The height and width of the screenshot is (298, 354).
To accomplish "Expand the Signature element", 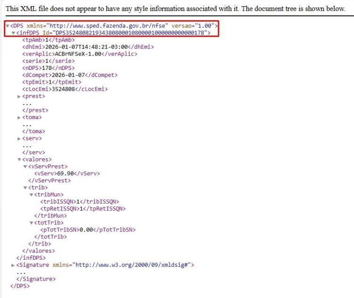I will 13,265.
